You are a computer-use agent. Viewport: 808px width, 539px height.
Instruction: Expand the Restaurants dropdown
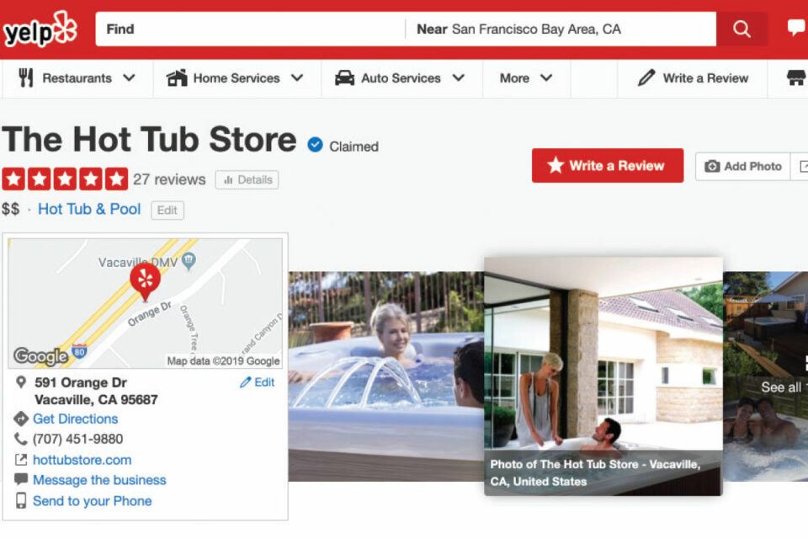click(77, 78)
